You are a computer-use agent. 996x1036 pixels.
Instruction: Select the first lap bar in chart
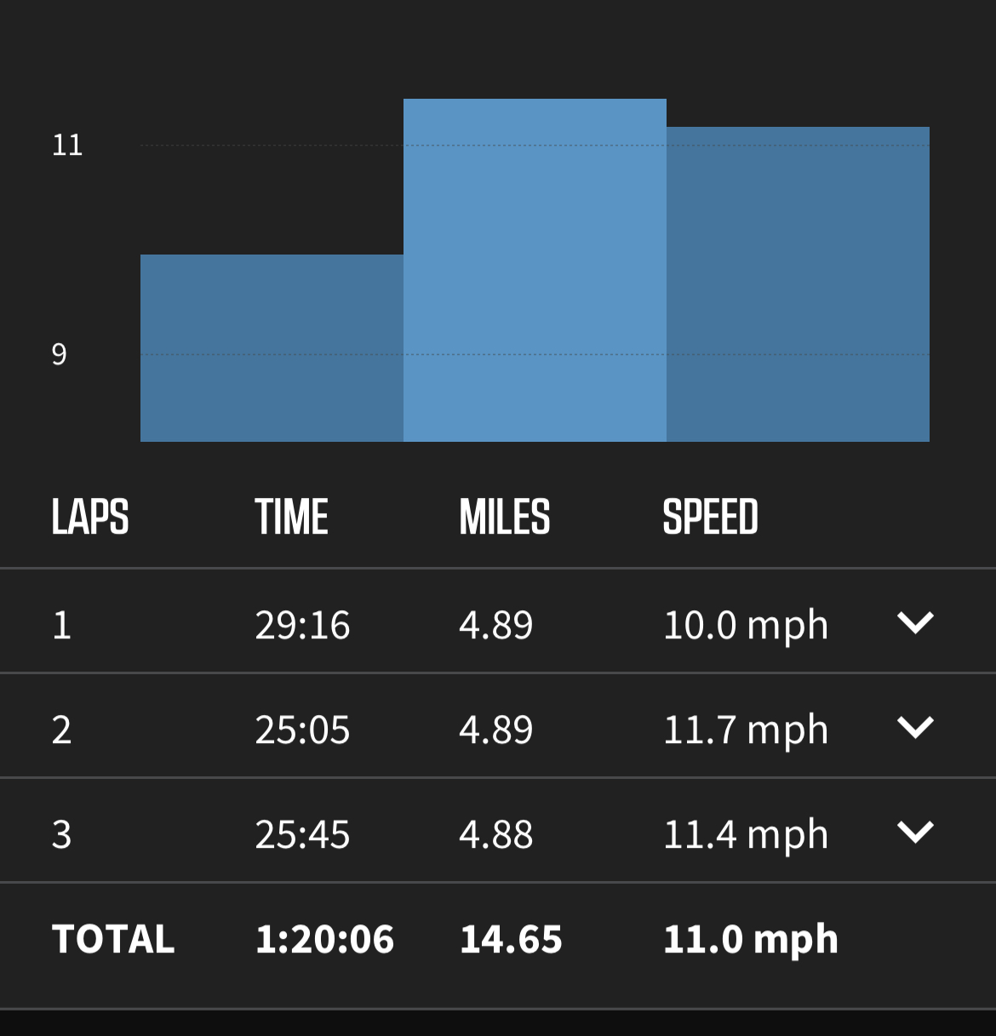pos(272,347)
